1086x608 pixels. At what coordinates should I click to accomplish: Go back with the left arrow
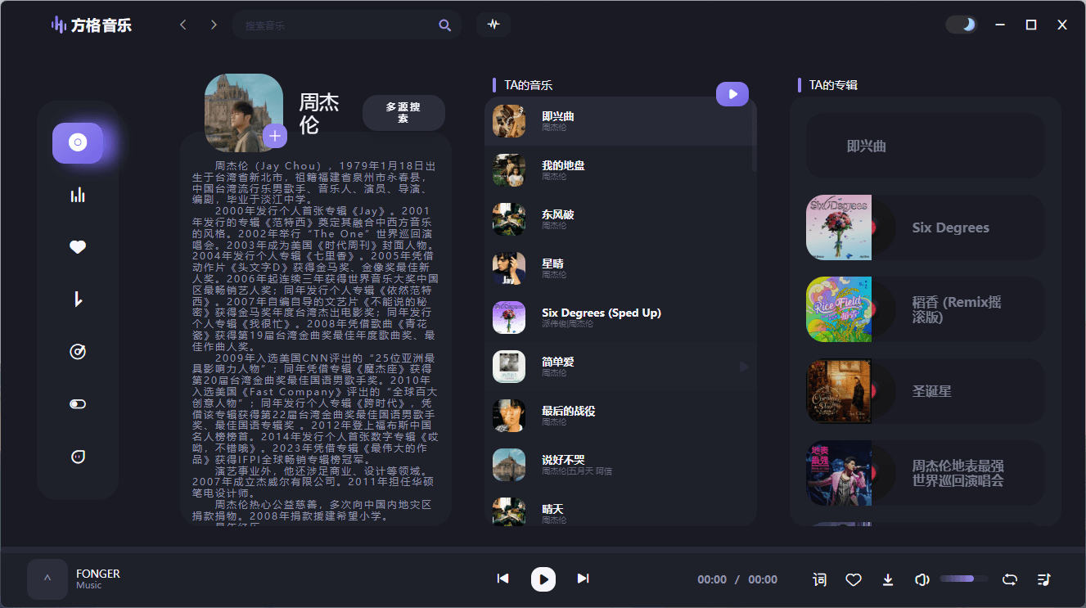point(183,25)
